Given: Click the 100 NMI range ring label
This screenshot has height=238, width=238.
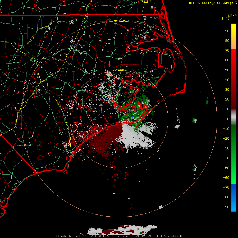Looking at the screenshot, I should pos(119,21).
